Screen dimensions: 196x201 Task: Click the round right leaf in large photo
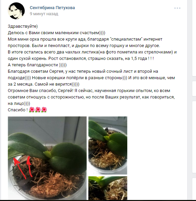[68, 159]
